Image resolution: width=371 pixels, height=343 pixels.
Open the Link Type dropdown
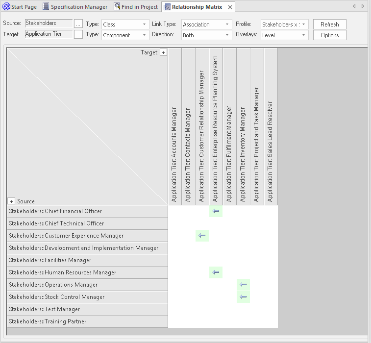(x=206, y=24)
